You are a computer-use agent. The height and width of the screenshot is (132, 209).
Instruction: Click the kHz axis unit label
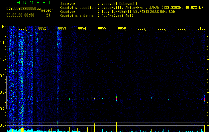click(x=3, y=27)
